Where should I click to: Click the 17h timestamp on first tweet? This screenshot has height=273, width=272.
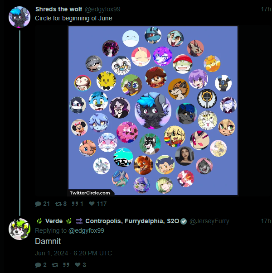click(266, 9)
